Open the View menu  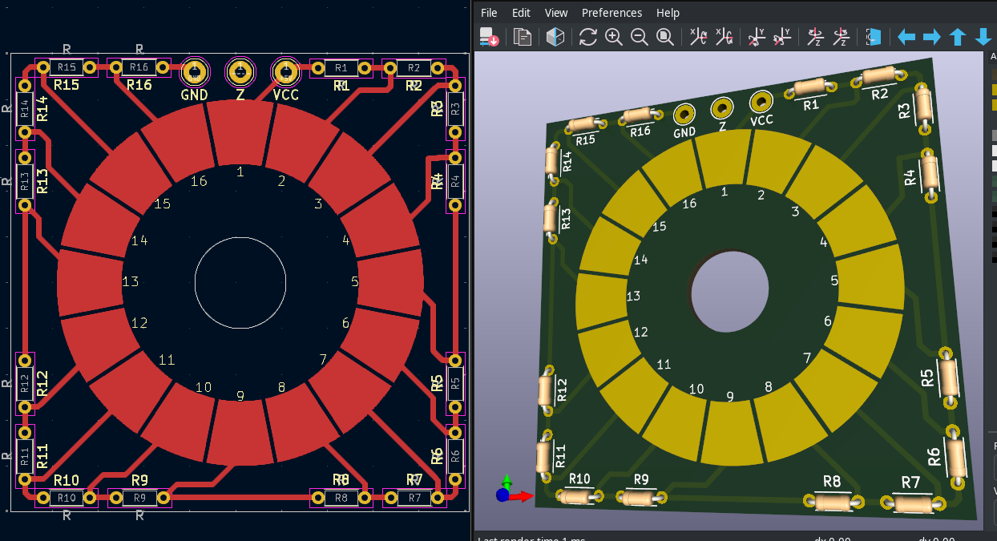[x=555, y=12]
